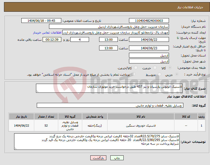Viewport: 210px width, 165px height.
Task: Click the product code cell --
Action: (x=186, y=126)
